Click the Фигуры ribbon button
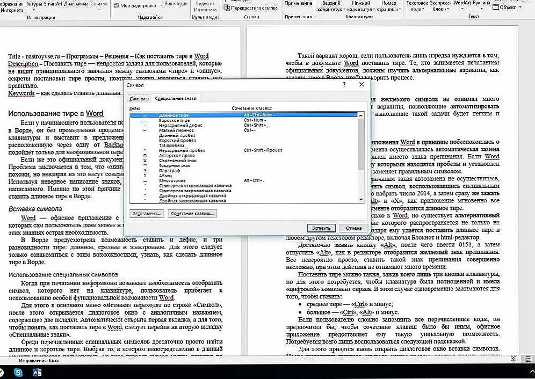This screenshot has height=379, width=535. point(35,4)
